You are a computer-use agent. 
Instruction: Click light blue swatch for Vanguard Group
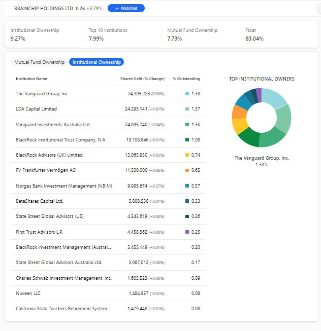[x=187, y=93]
